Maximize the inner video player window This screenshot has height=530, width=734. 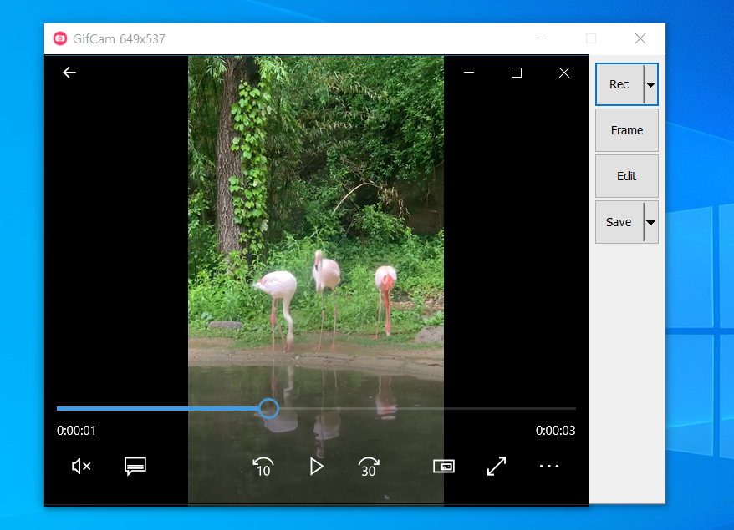coord(517,73)
